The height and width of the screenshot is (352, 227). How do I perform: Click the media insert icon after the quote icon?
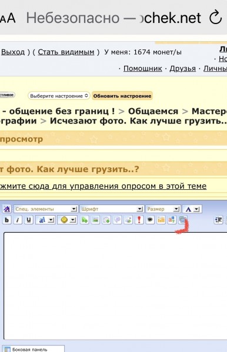coord(128,220)
